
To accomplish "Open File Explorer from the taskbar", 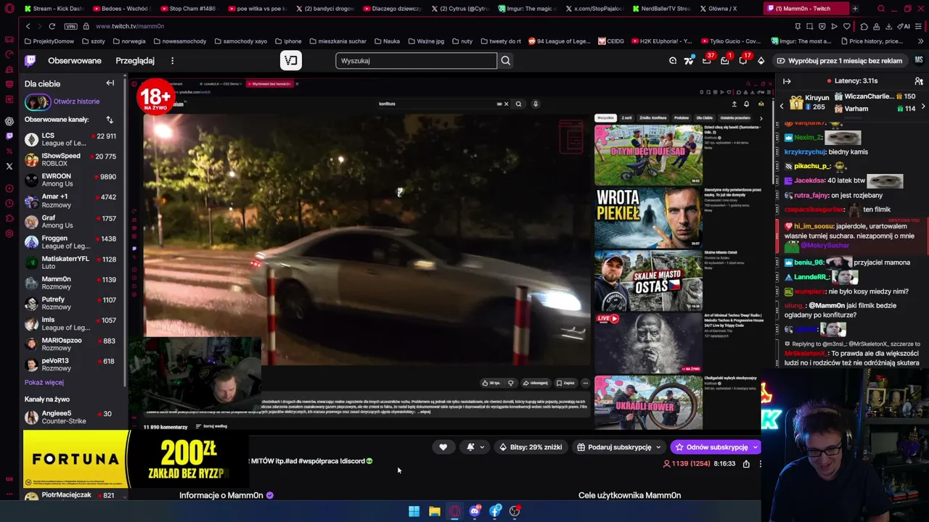I will [434, 511].
